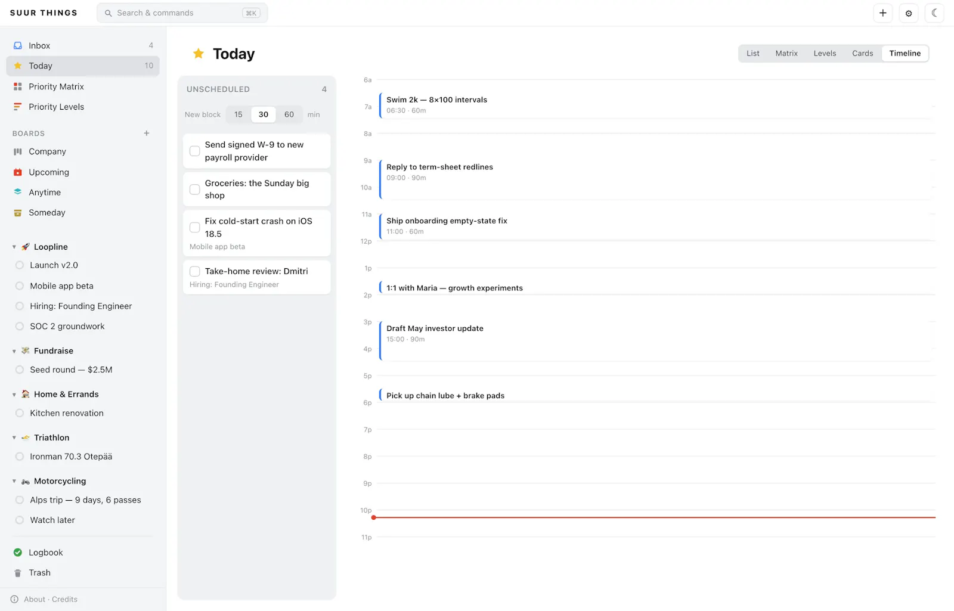This screenshot has width=954, height=611.
Task: Click the About info icon
Action: pos(14,599)
